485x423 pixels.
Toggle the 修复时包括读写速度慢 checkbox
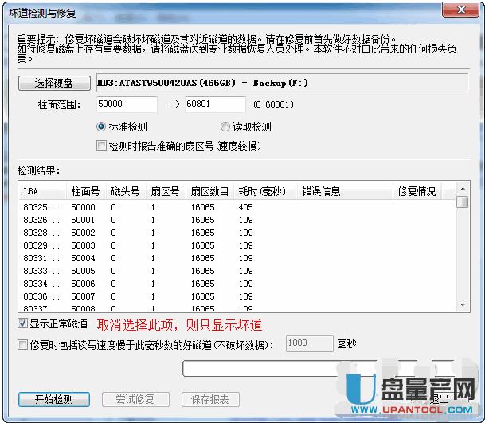click(22, 345)
